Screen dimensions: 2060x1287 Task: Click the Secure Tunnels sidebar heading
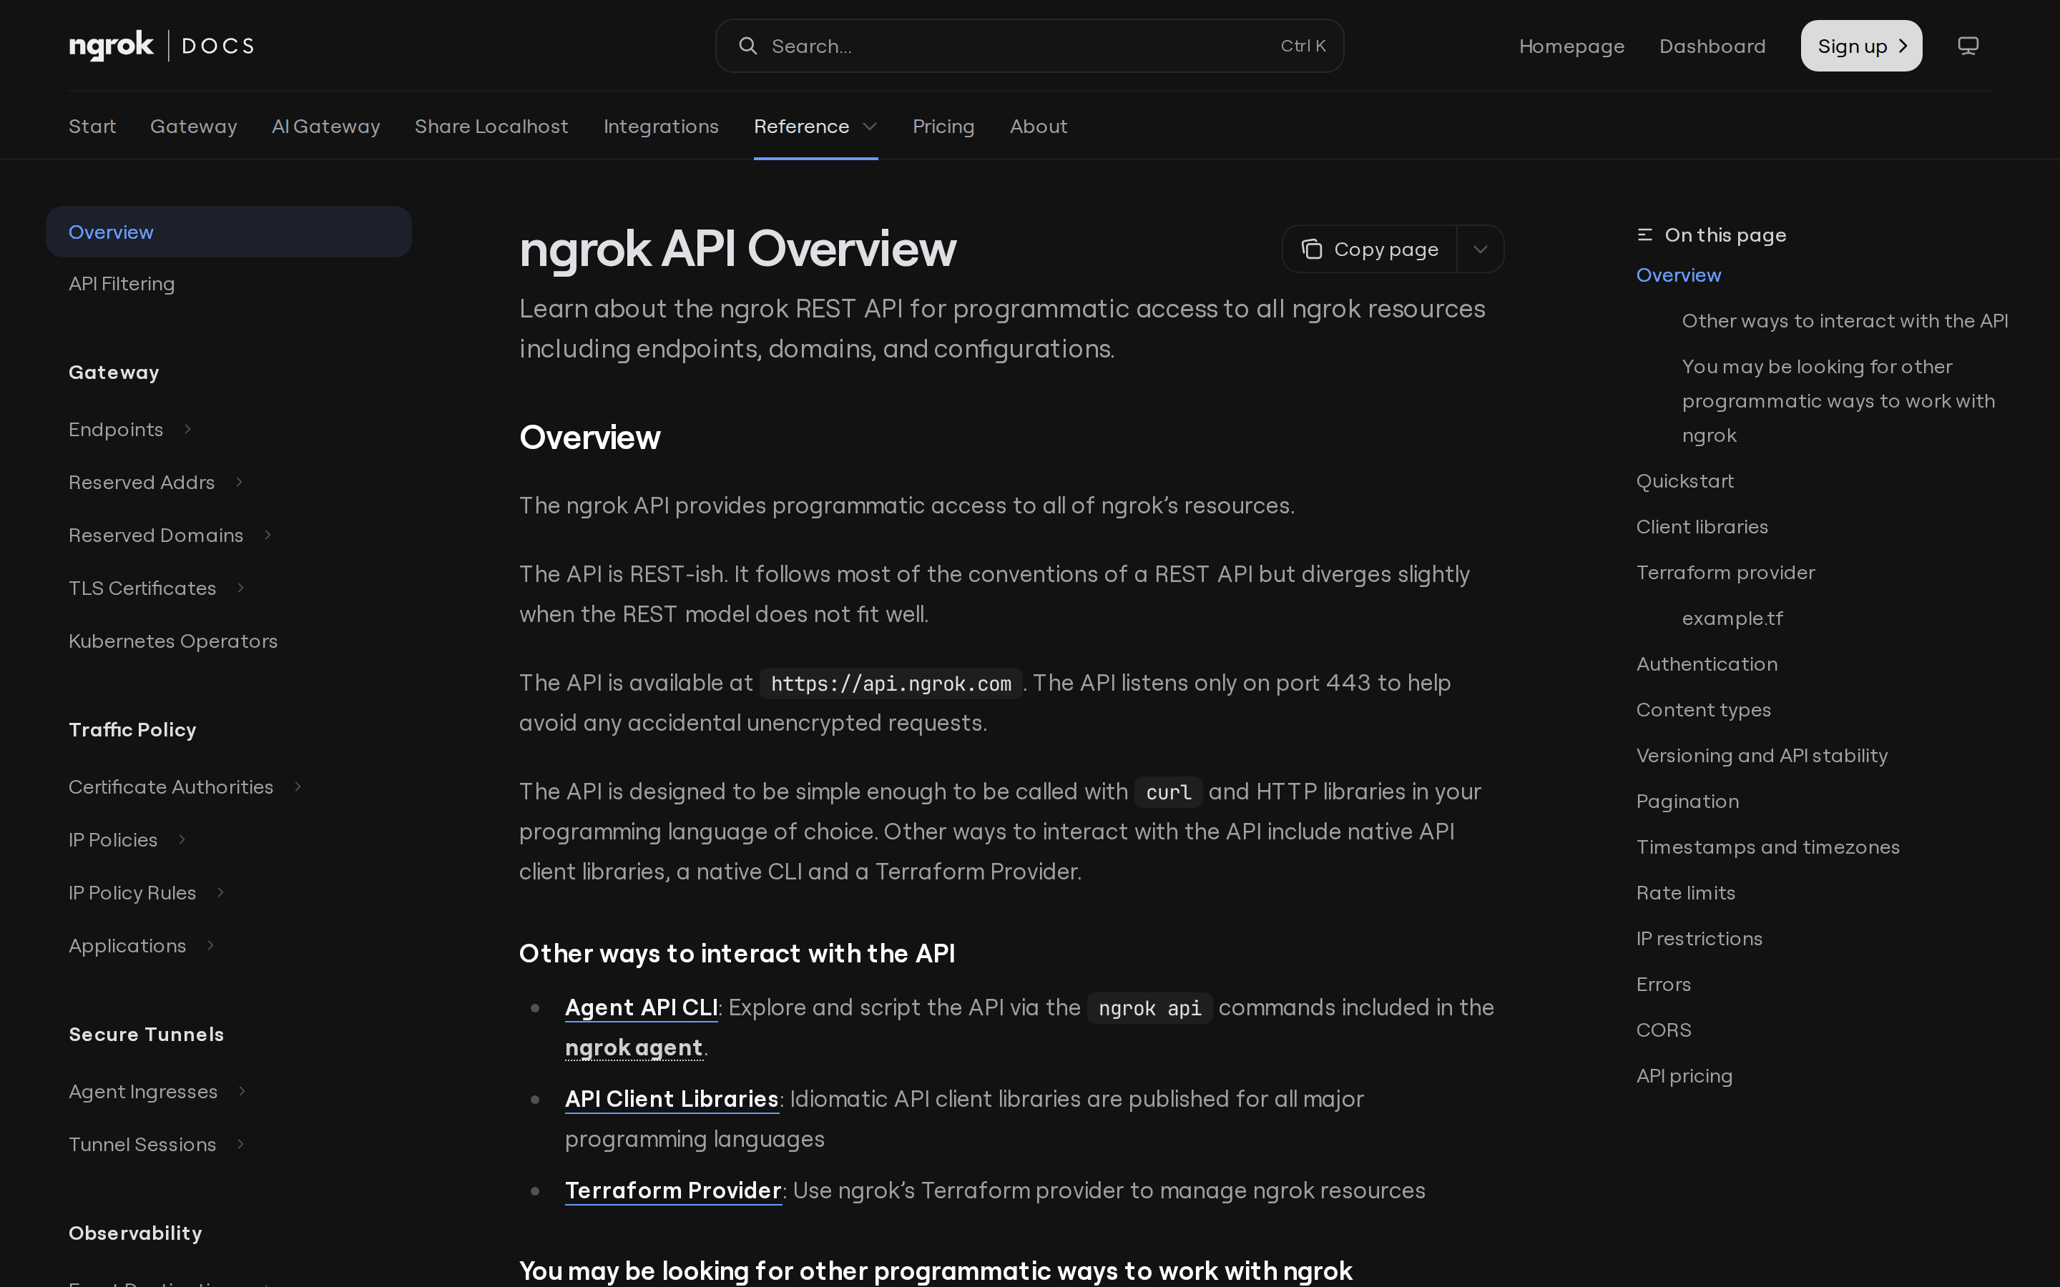click(146, 1035)
